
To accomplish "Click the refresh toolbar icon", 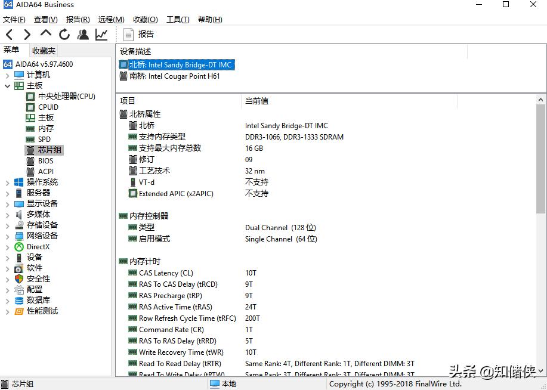I will click(x=64, y=34).
